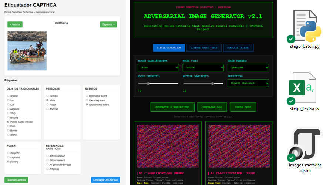
Task: Click the Pattern Complexity slider
Action: coord(203,84)
